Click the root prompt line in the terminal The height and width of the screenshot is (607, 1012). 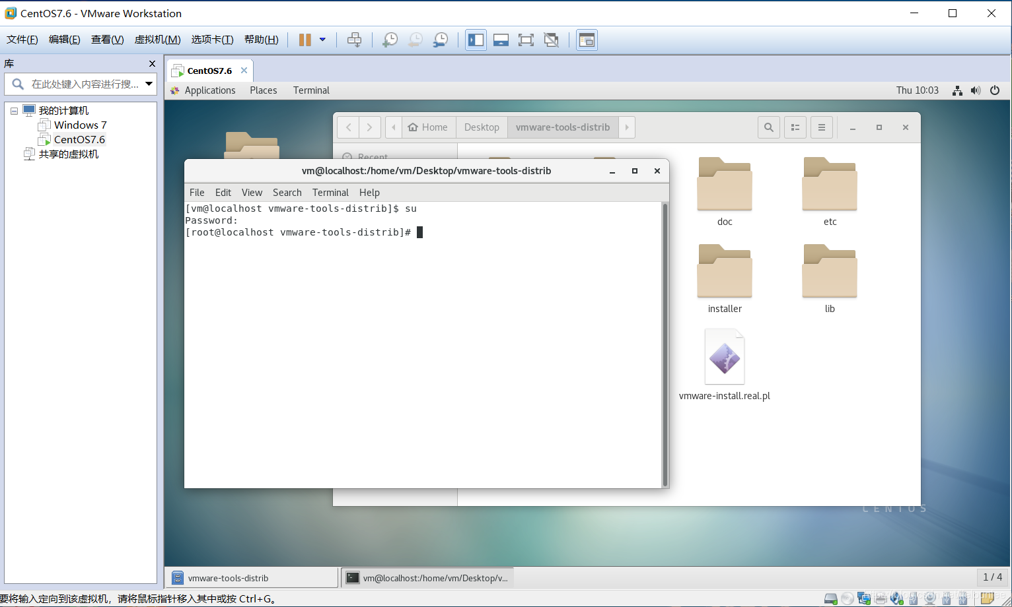pyautogui.click(x=304, y=232)
